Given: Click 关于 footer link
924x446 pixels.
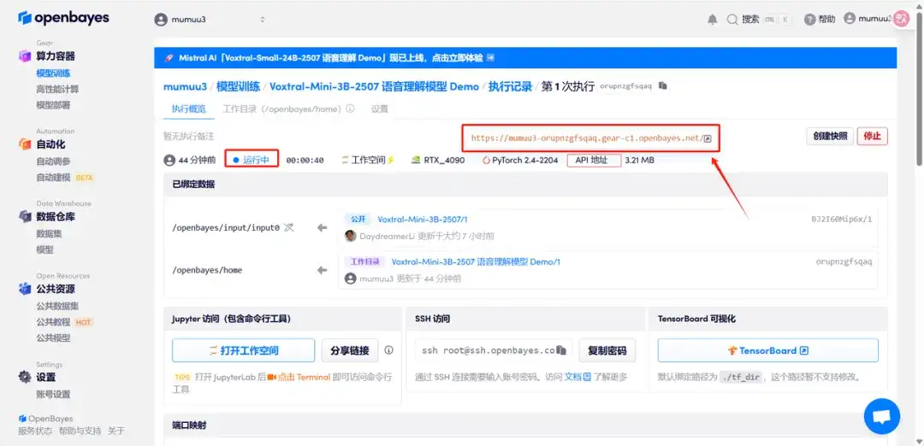Looking at the screenshot, I should (x=116, y=431).
